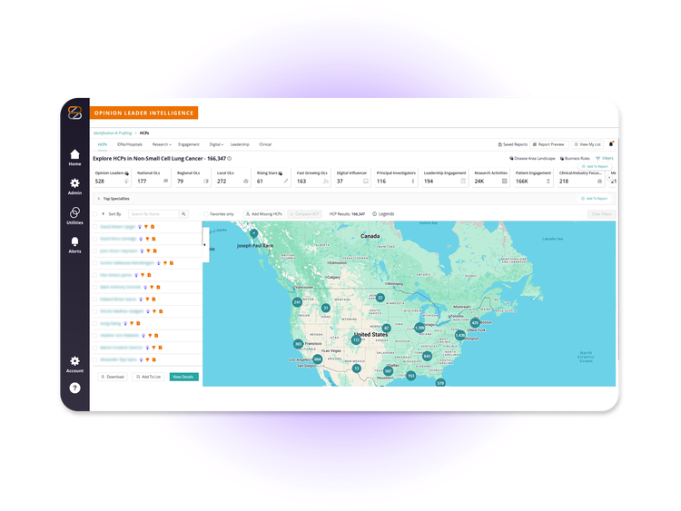Select the Principal Investigators 116 card
The height and width of the screenshot is (511, 681).
pyautogui.click(x=396, y=178)
